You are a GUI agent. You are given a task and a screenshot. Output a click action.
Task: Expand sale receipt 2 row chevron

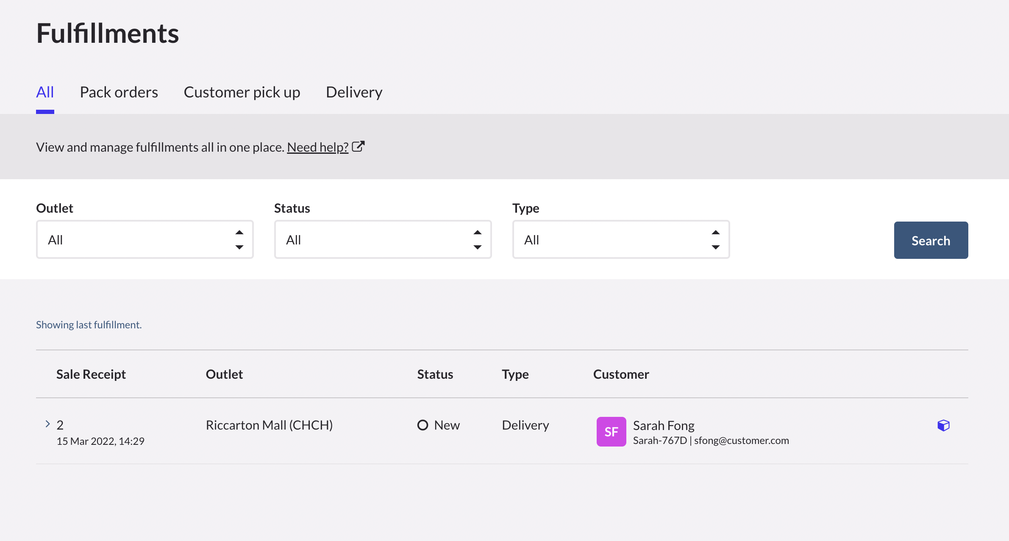(47, 424)
